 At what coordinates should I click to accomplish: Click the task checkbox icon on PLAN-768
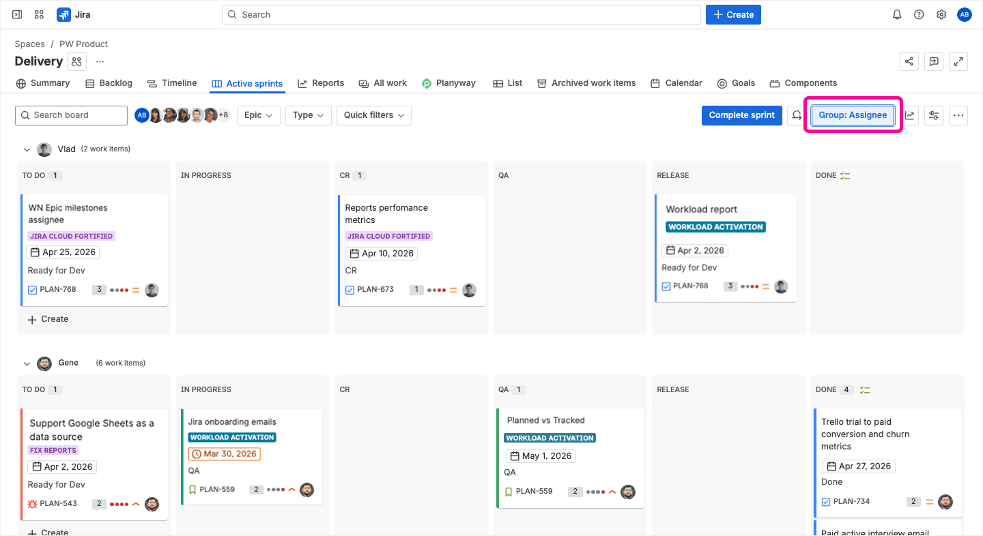32,290
